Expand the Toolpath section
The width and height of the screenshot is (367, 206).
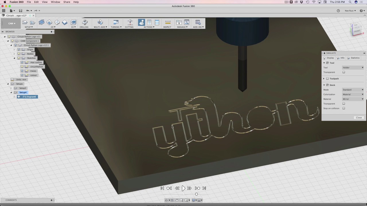pyautogui.click(x=324, y=79)
